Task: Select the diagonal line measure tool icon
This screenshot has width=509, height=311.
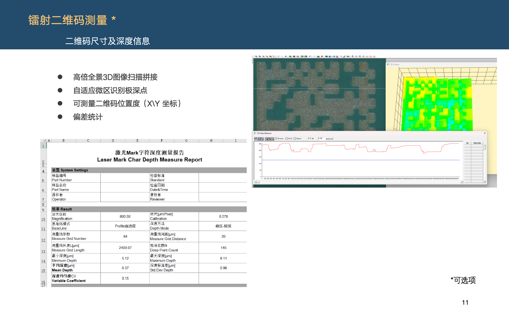Action: [262, 139]
